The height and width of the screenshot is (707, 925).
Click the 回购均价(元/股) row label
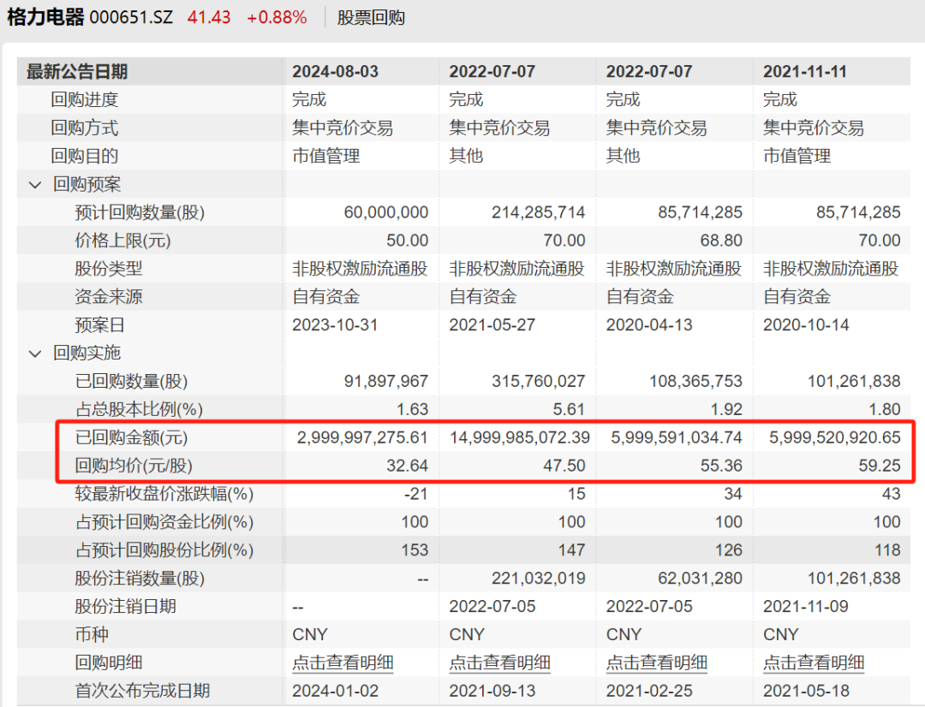[x=134, y=466]
